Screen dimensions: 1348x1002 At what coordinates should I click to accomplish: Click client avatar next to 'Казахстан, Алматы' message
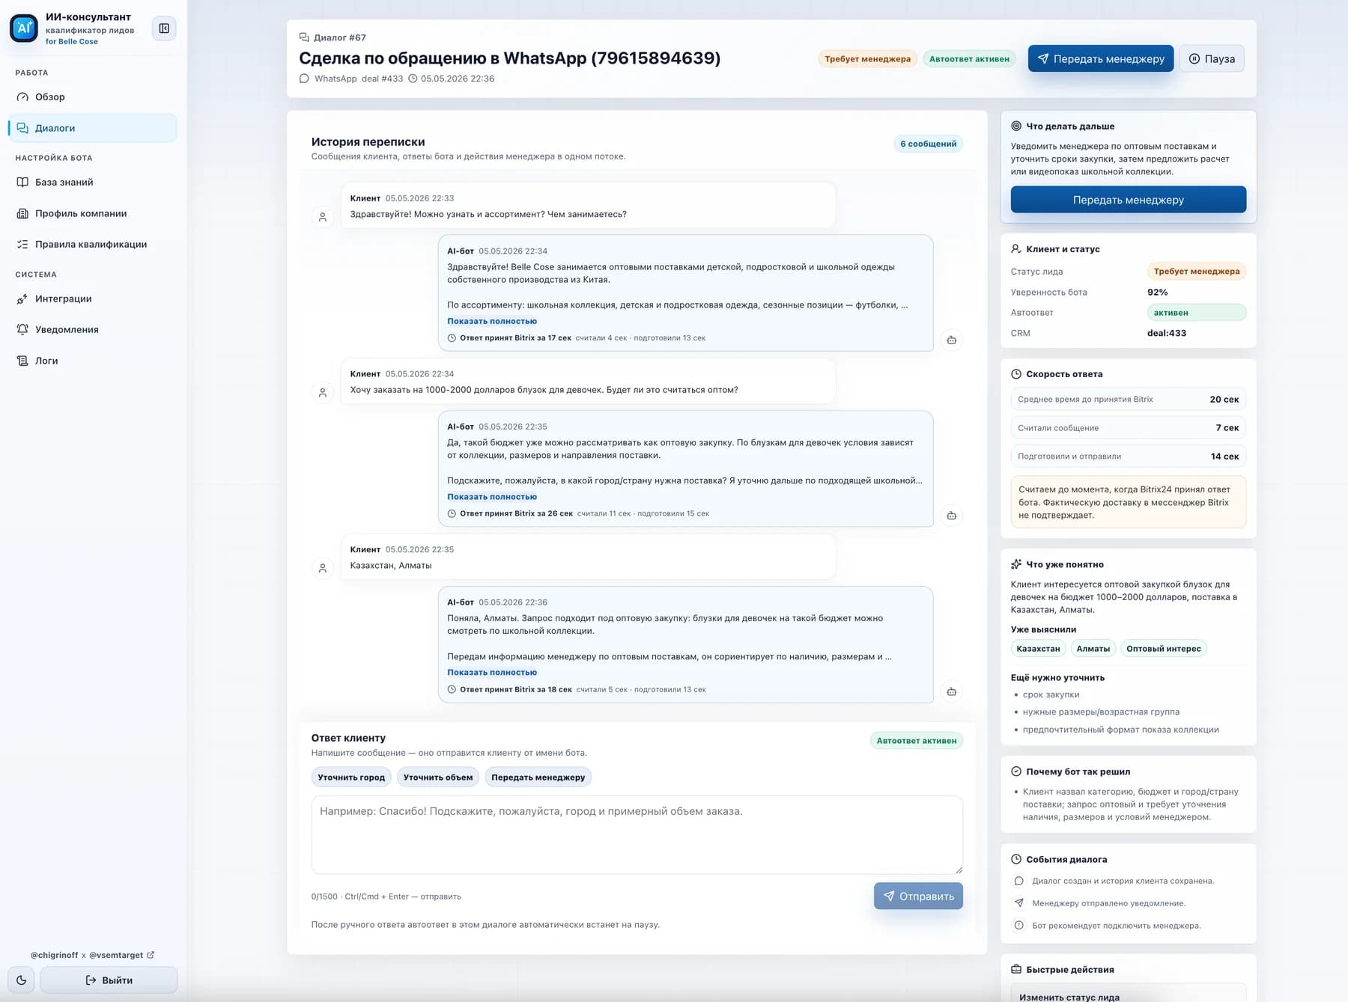(323, 569)
